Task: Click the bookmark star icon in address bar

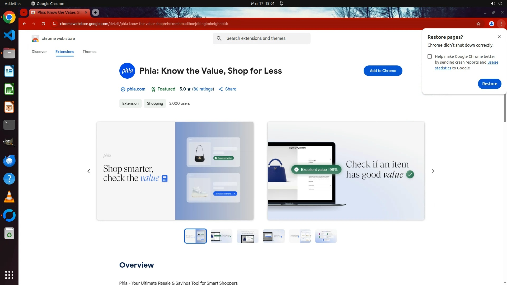Action: pos(478,24)
